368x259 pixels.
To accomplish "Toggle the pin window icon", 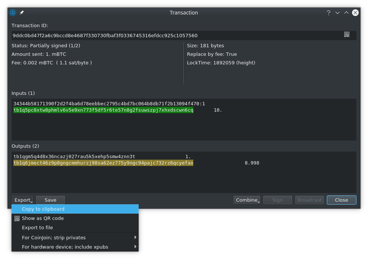I will tap(22, 13).
